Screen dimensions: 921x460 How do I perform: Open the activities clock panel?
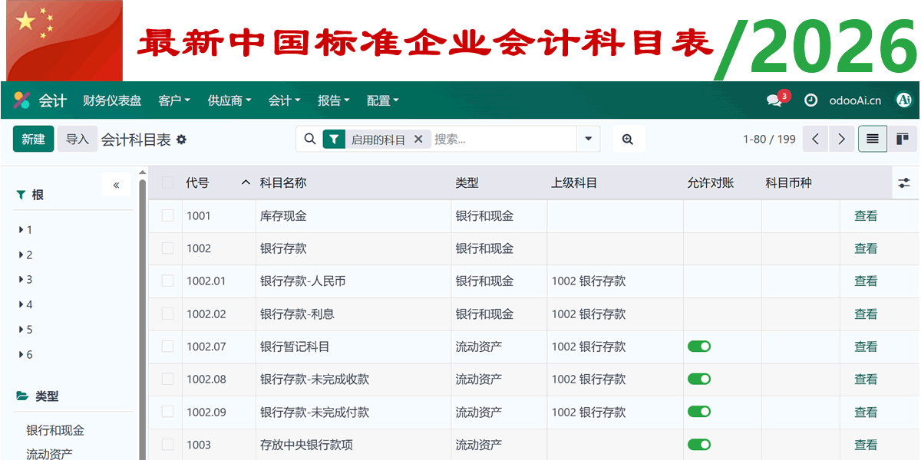coord(810,100)
